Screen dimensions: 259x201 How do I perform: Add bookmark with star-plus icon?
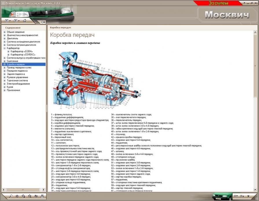coord(23,196)
